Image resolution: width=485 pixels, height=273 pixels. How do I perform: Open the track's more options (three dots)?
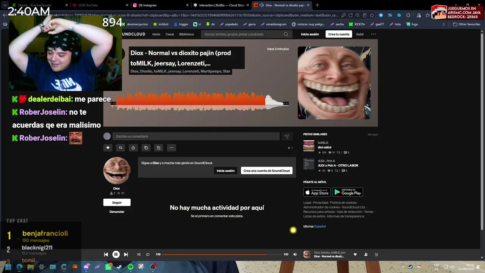(171, 148)
